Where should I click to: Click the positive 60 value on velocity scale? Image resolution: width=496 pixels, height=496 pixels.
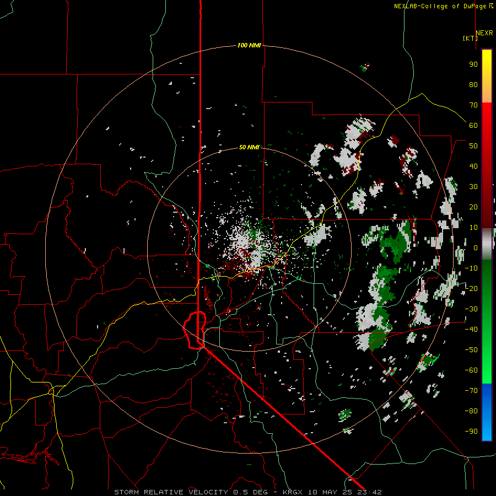click(473, 125)
